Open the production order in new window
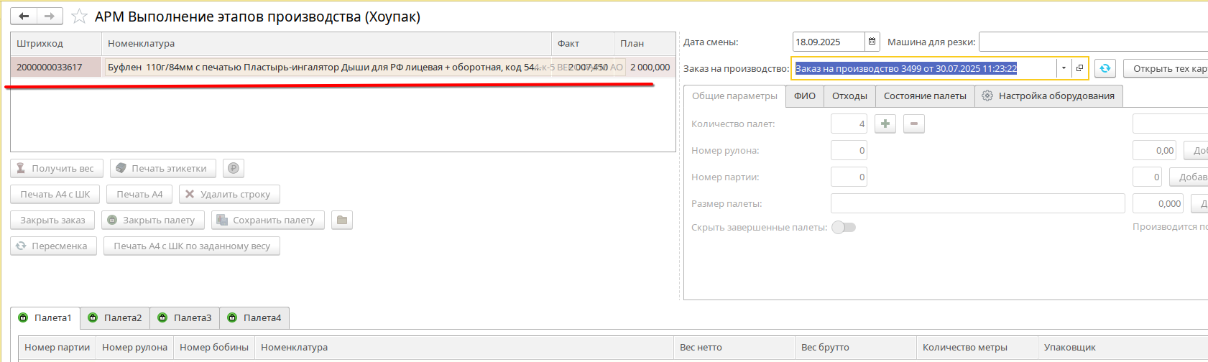The image size is (1208, 362). pos(1079,68)
